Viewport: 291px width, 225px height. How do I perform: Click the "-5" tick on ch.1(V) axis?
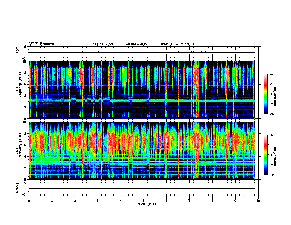[x=25, y=58]
